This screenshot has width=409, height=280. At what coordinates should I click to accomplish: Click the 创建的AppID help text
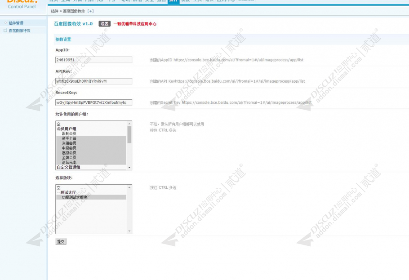tap(227, 60)
